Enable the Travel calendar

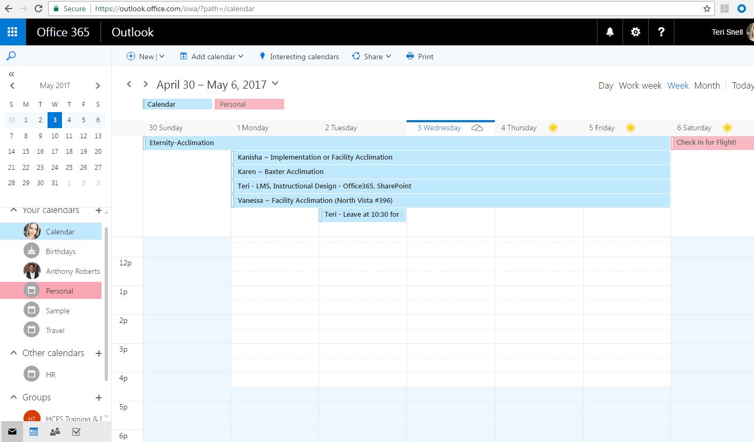55,330
